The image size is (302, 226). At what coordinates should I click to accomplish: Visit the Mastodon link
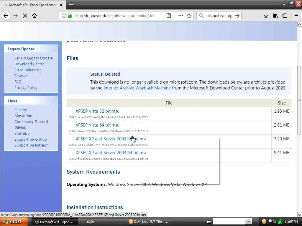[23, 116]
